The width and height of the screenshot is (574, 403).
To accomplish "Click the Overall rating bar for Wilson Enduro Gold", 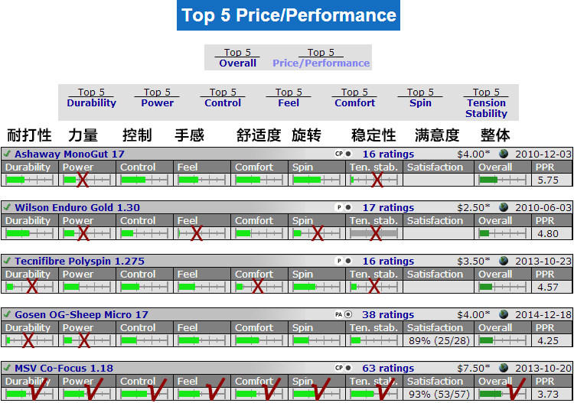I will tap(502, 233).
